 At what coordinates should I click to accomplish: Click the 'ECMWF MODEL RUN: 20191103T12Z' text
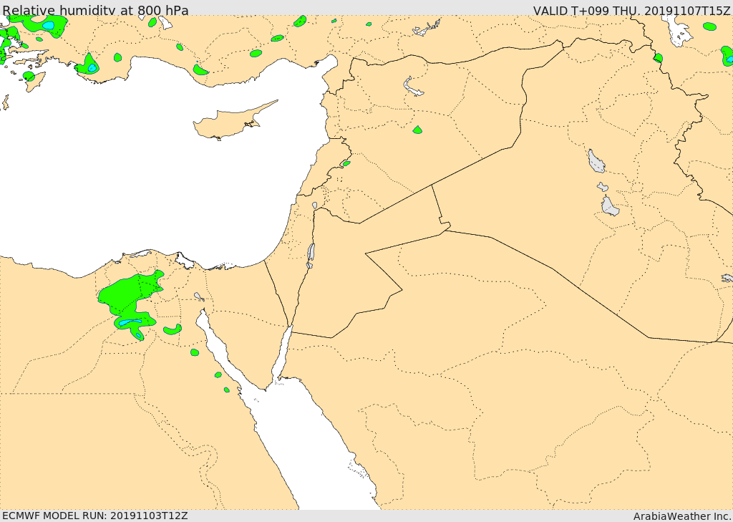click(x=95, y=516)
